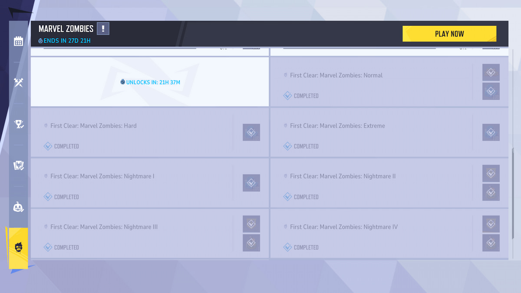Open the pumpkin event sidebar tab

18,207
